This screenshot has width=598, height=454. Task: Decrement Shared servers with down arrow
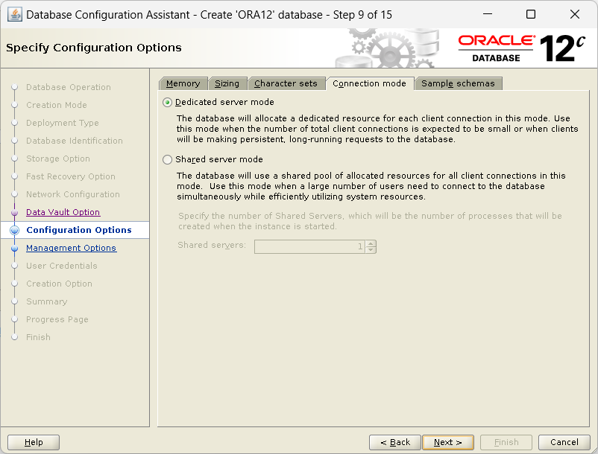pos(371,250)
